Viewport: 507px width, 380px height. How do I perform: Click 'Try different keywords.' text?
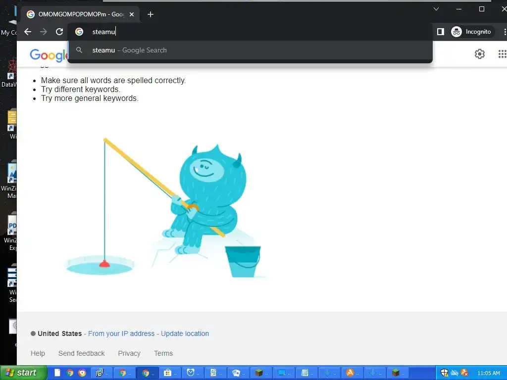pos(81,89)
